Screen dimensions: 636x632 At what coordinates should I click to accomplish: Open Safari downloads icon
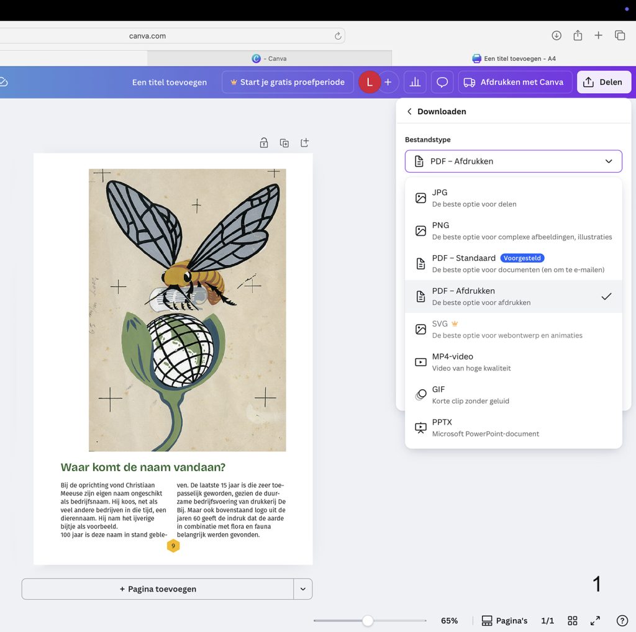[556, 35]
